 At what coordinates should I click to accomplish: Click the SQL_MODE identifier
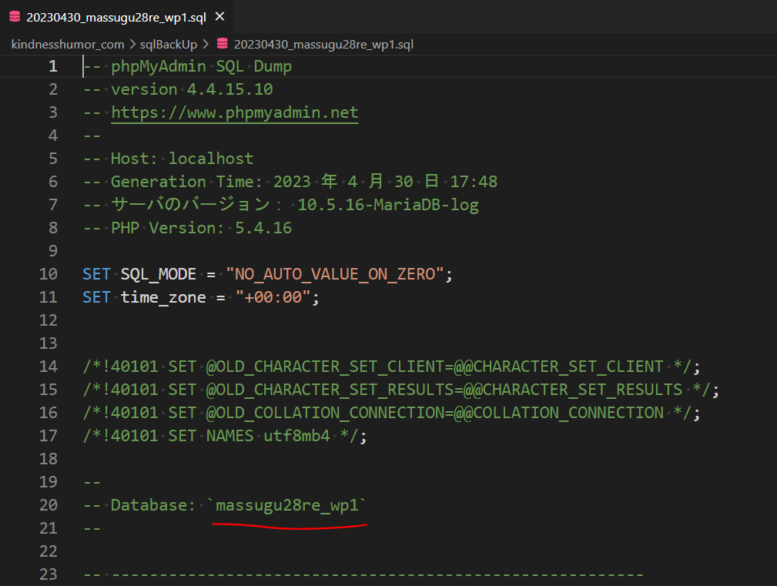159,274
